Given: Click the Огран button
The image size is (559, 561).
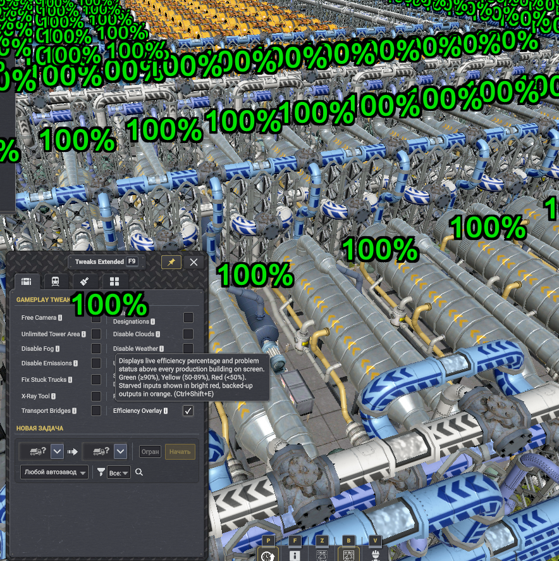Looking at the screenshot, I should click(150, 451).
